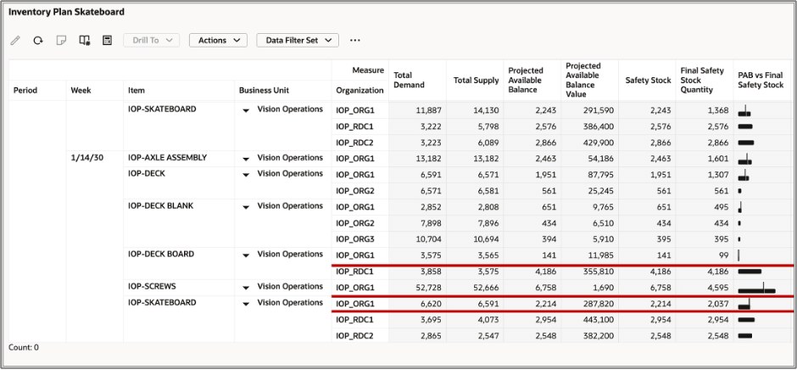The image size is (797, 370).
Task: Click balance value 25,245
Action: point(601,191)
